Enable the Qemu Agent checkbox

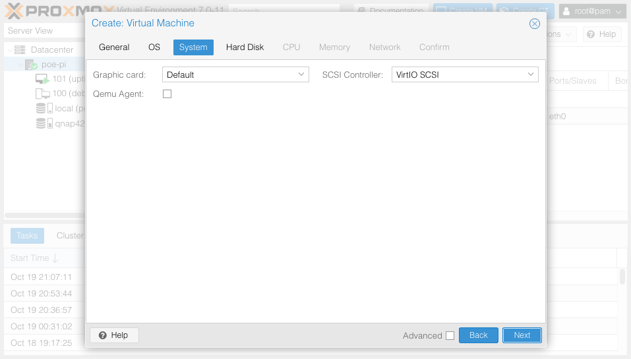(x=167, y=94)
